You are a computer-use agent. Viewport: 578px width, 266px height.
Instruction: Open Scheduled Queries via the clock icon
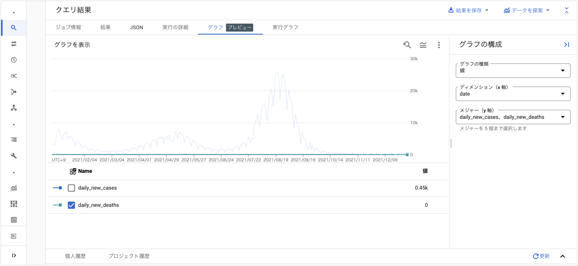[x=14, y=60]
